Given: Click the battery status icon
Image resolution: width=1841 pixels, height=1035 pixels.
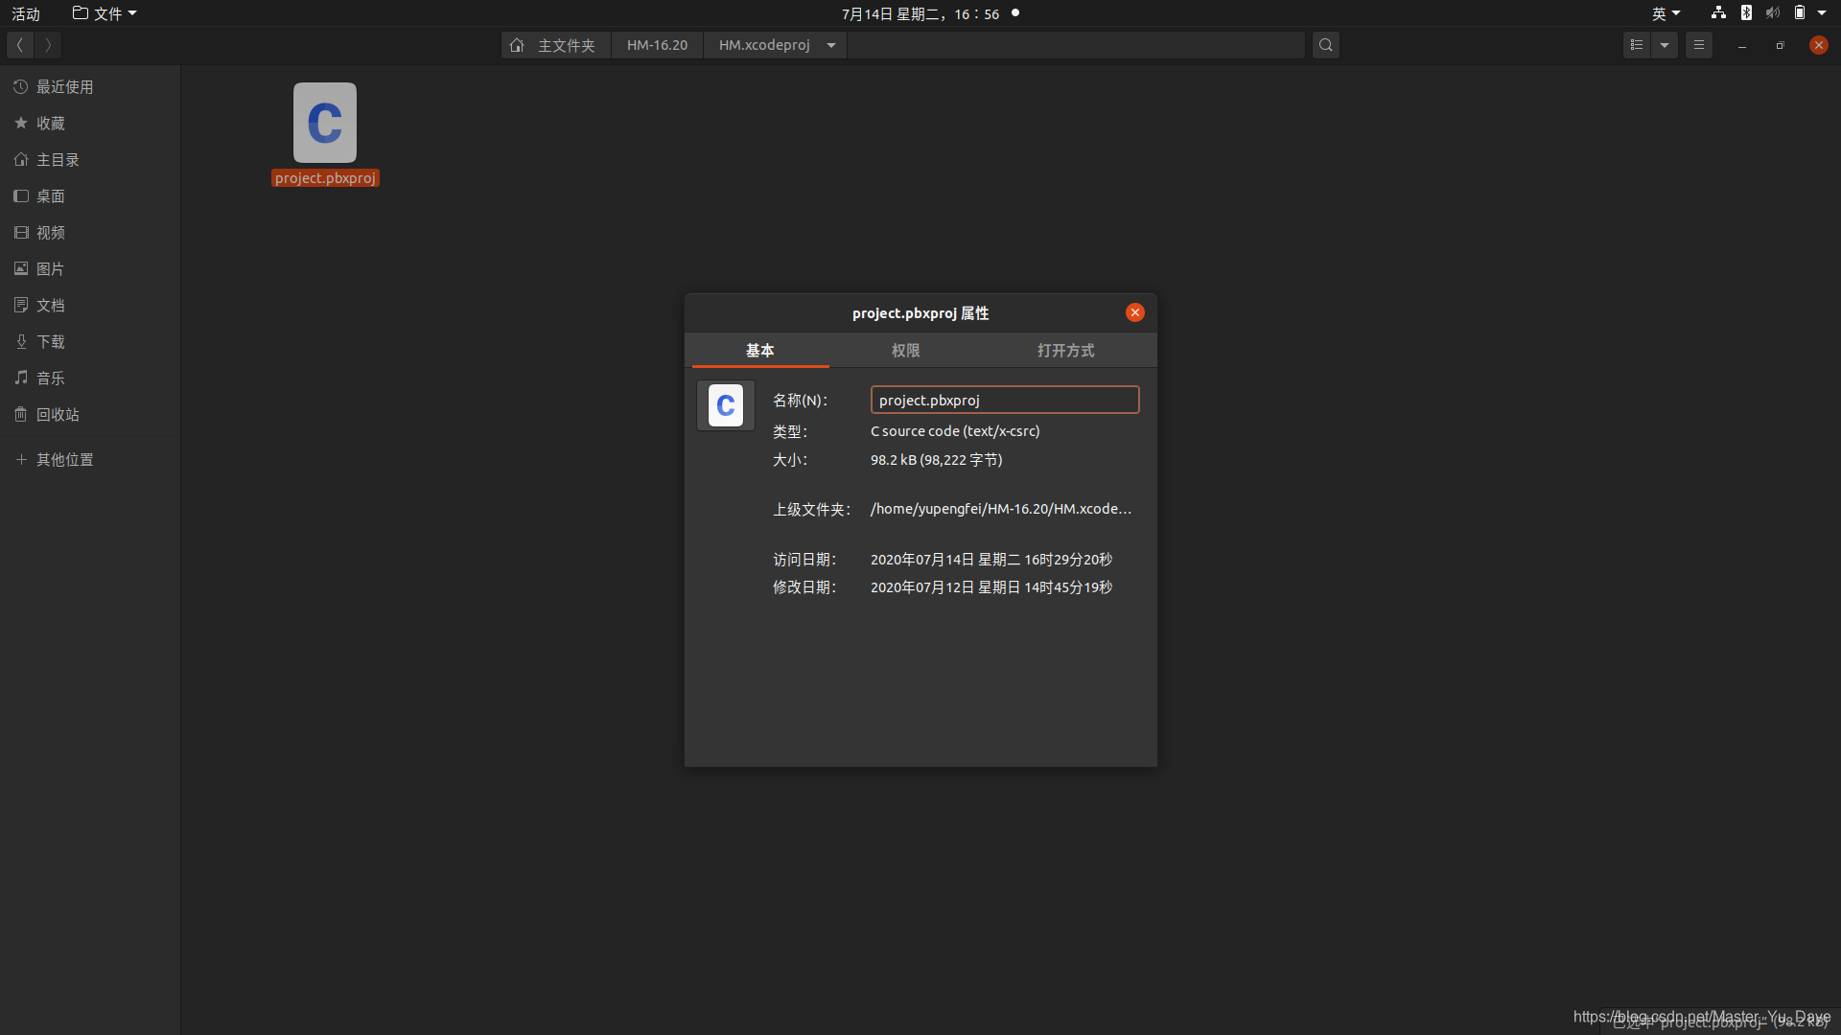Looking at the screenshot, I should [x=1800, y=13].
